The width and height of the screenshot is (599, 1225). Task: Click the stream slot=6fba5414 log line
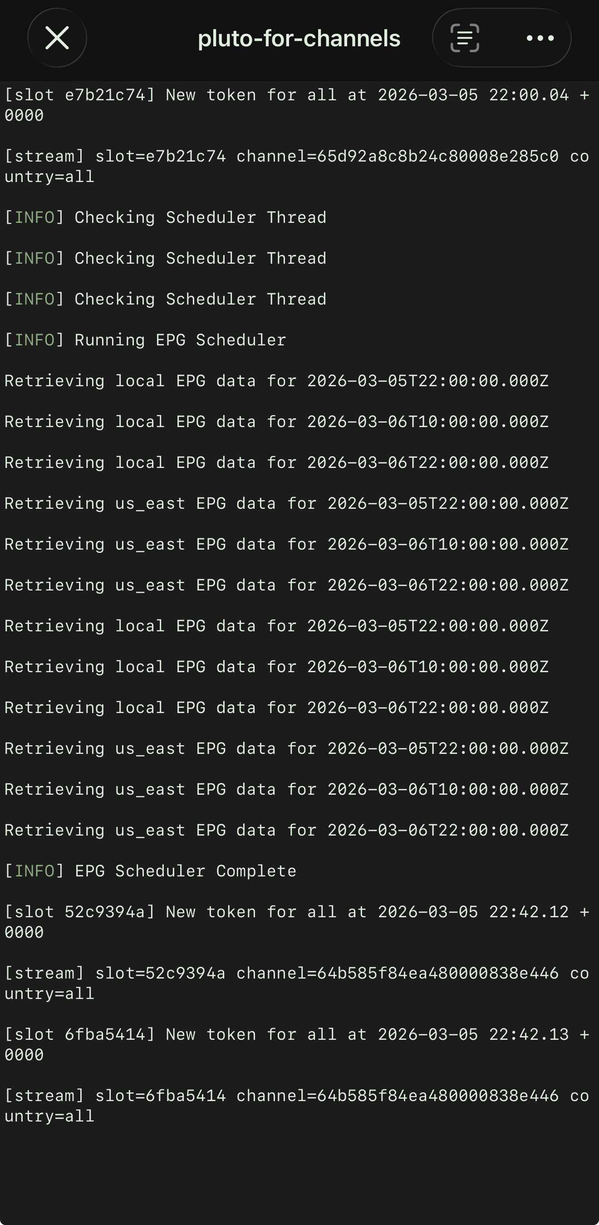[297, 1106]
